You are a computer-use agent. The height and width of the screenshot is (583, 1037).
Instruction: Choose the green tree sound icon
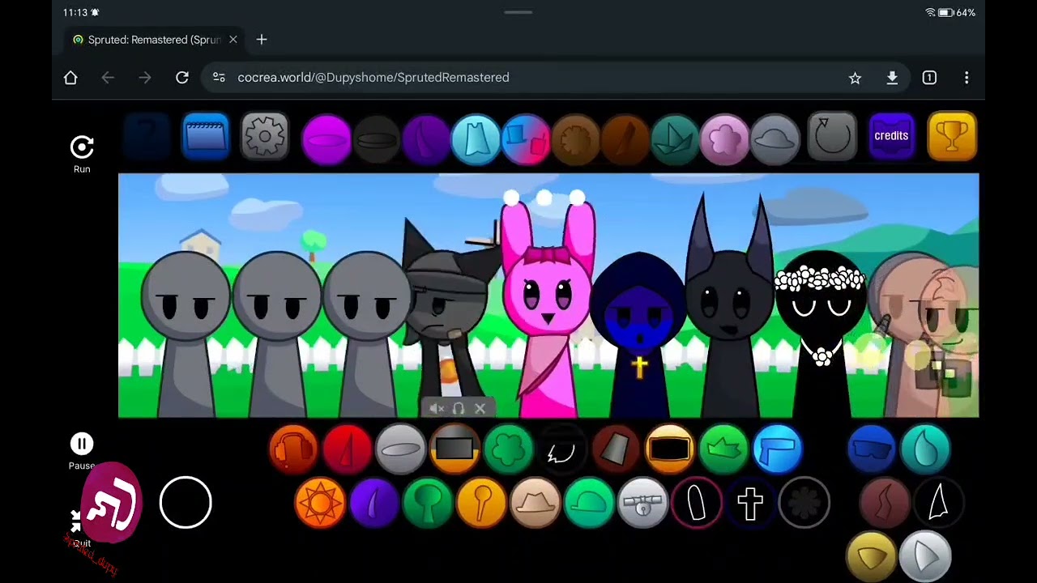coord(428,503)
